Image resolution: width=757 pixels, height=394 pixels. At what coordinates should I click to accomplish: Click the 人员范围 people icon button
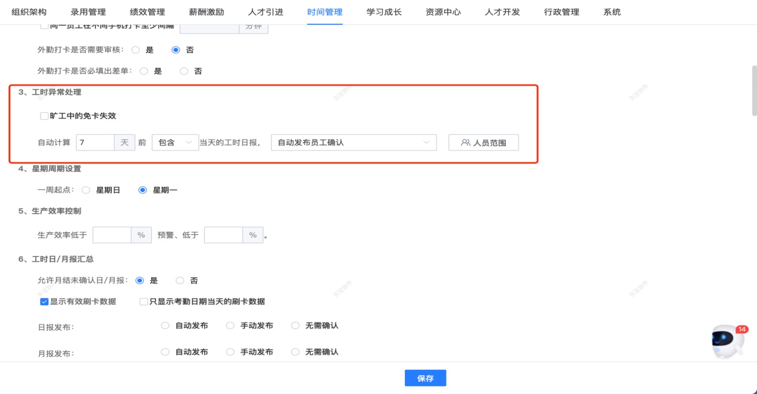coord(483,143)
